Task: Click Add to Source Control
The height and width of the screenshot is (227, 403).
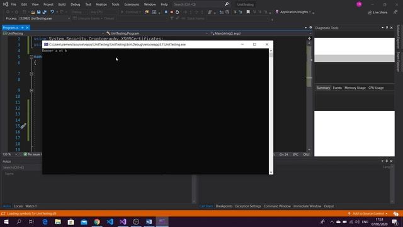Action: [368, 214]
